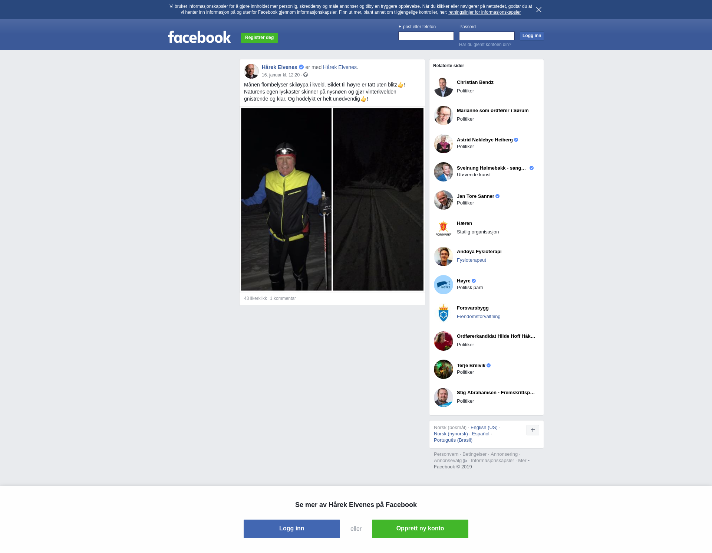Open Høyre party logo icon

tap(444, 285)
